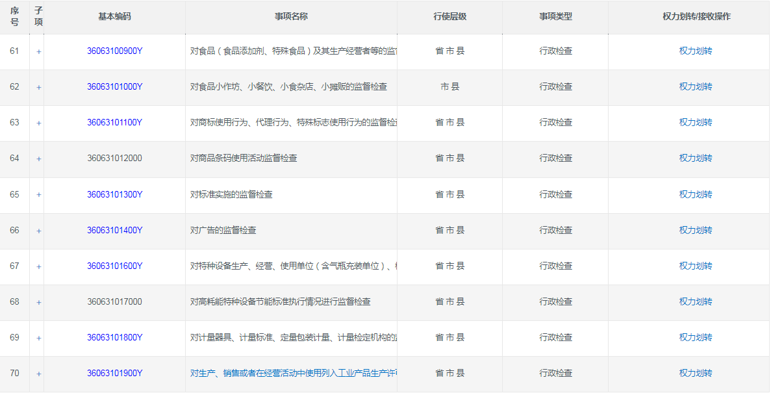Click 权力划转 for 对广告的监督检查
Screen dimensions: 771x395
(x=696, y=230)
